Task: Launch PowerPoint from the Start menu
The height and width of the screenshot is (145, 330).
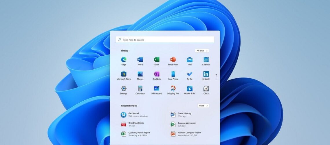Action: [173, 60]
